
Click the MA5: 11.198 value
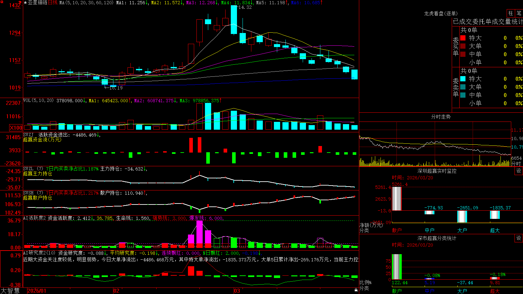[271, 3]
